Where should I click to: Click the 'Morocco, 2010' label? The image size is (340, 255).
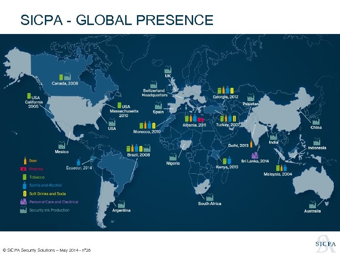click(147, 132)
